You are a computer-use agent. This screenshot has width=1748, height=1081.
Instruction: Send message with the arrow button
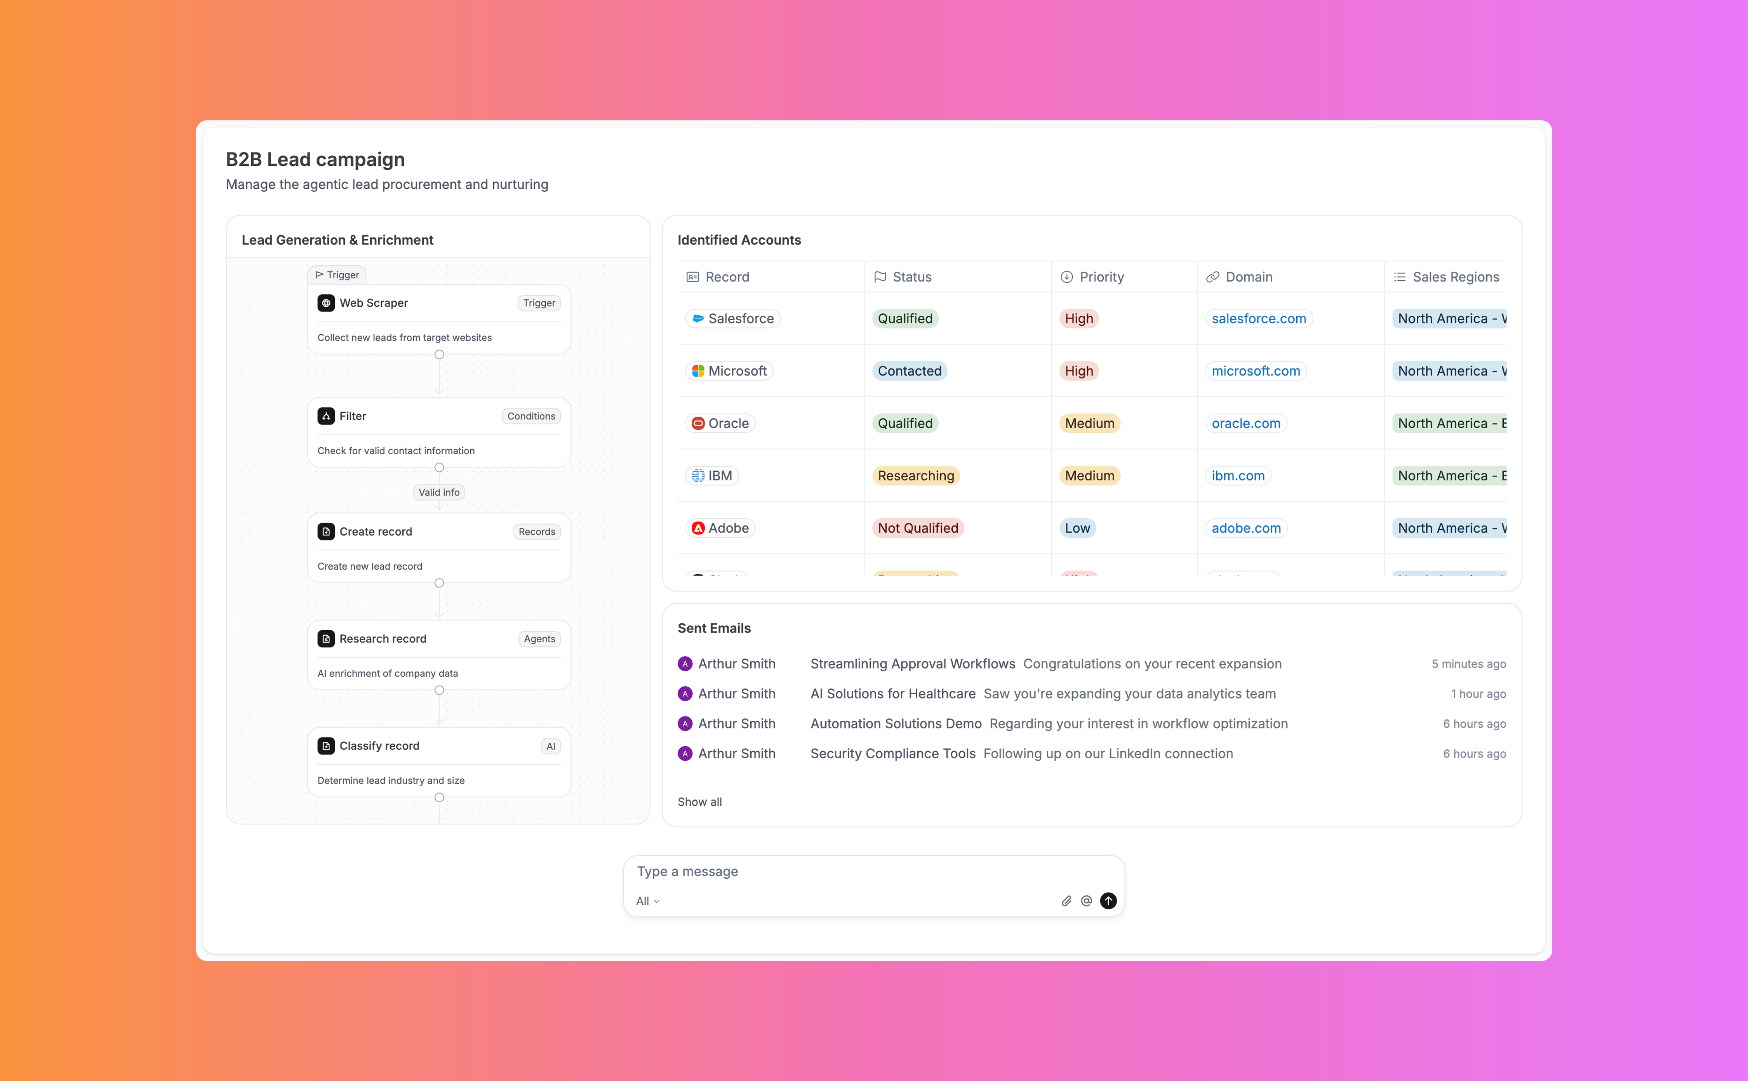(x=1108, y=901)
